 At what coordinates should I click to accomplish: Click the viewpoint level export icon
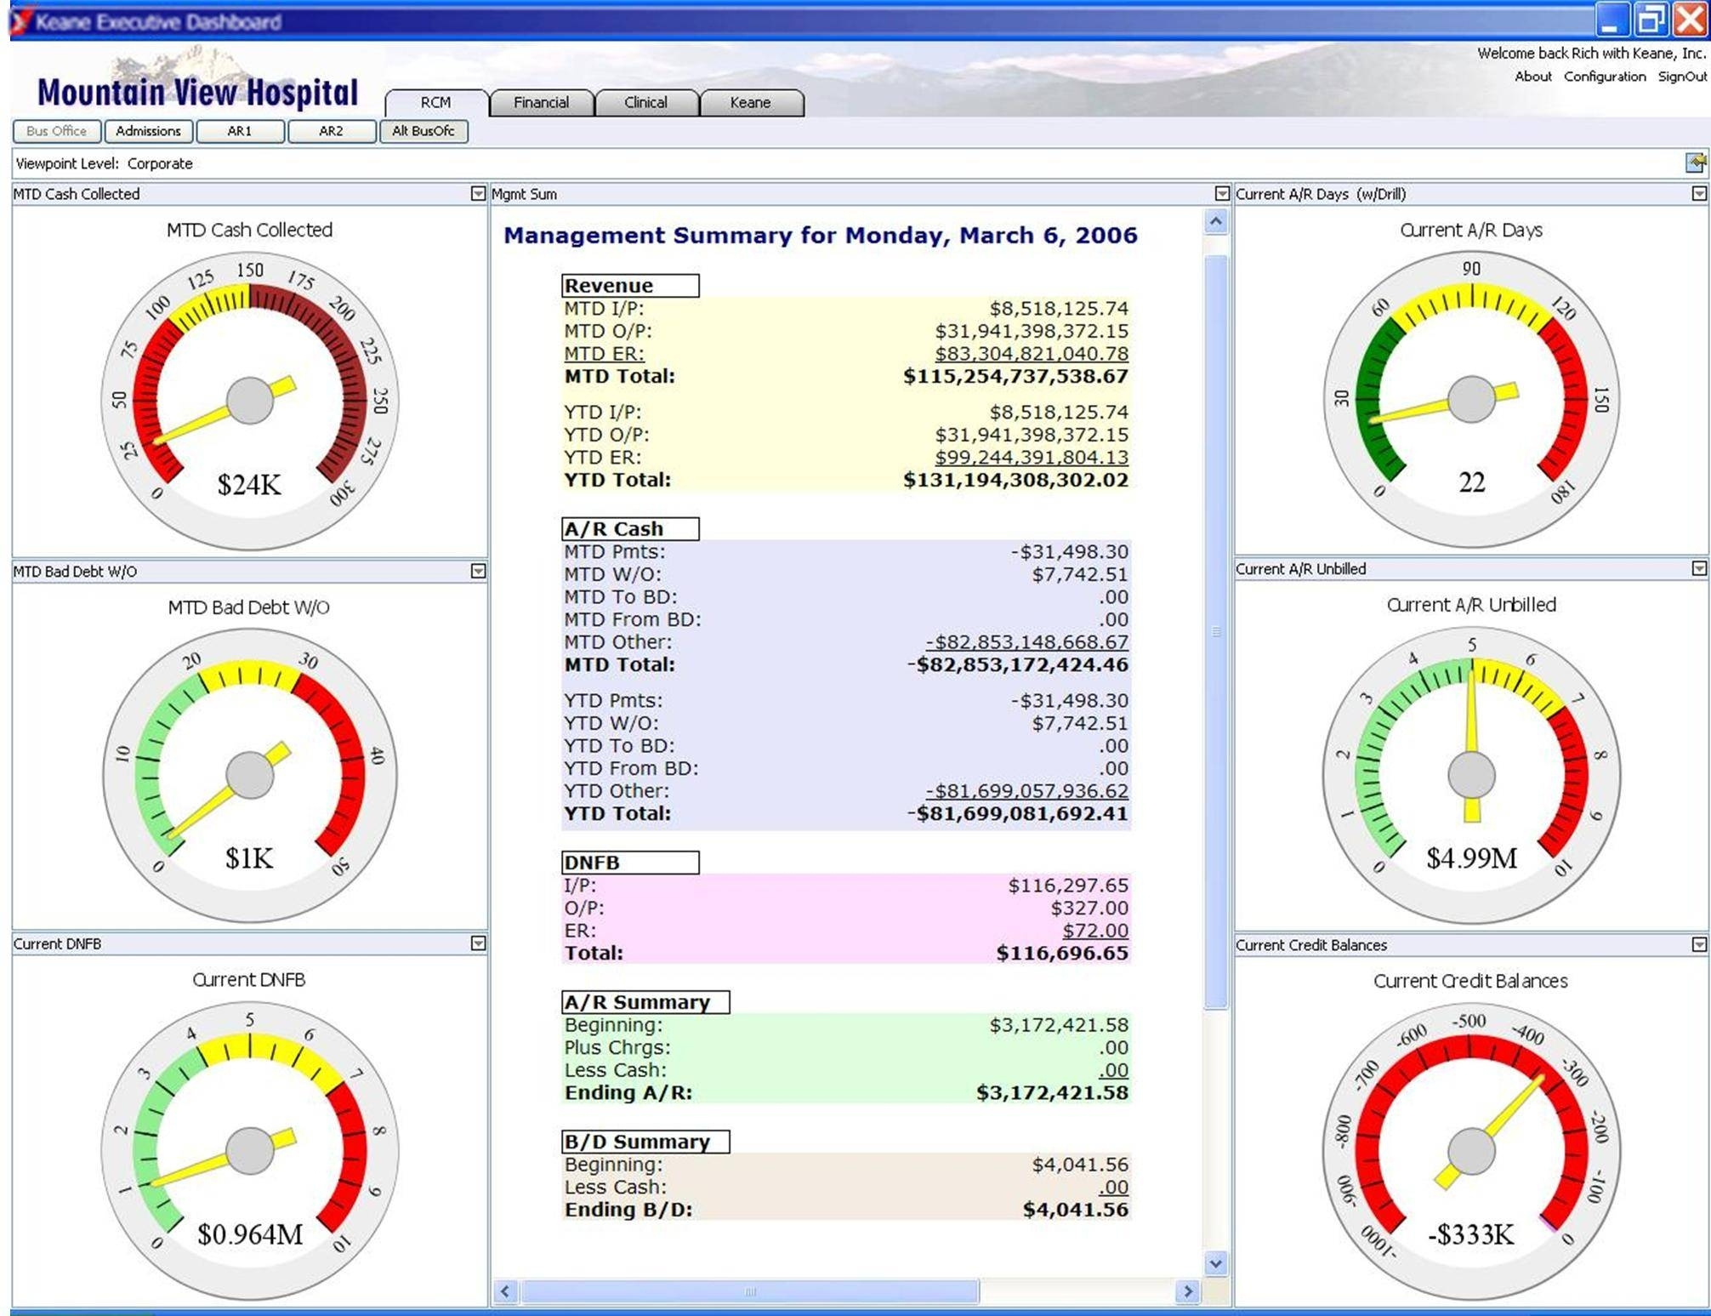(x=1695, y=162)
